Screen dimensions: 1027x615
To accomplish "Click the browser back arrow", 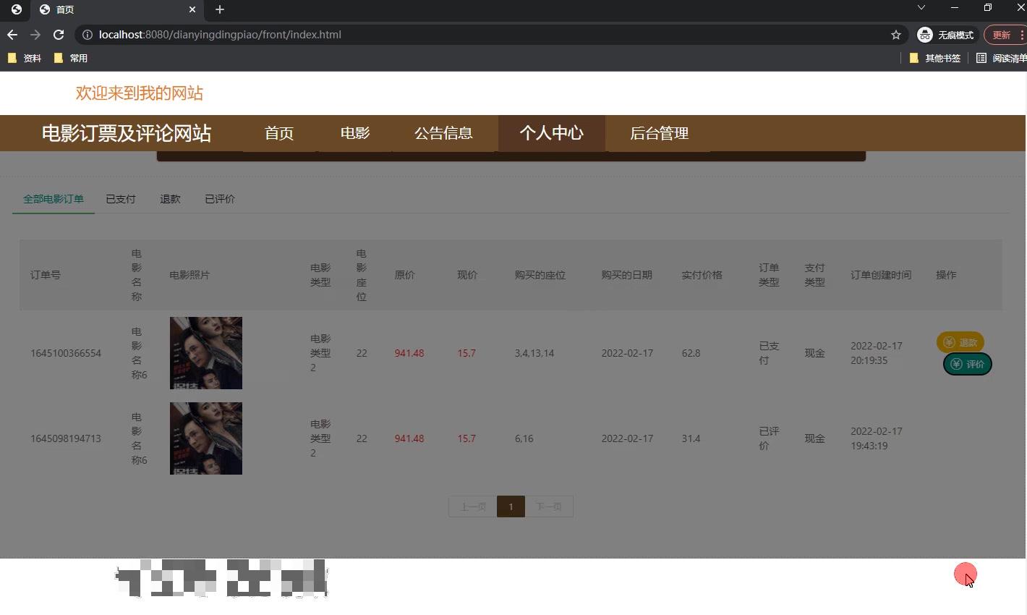I will coord(12,35).
